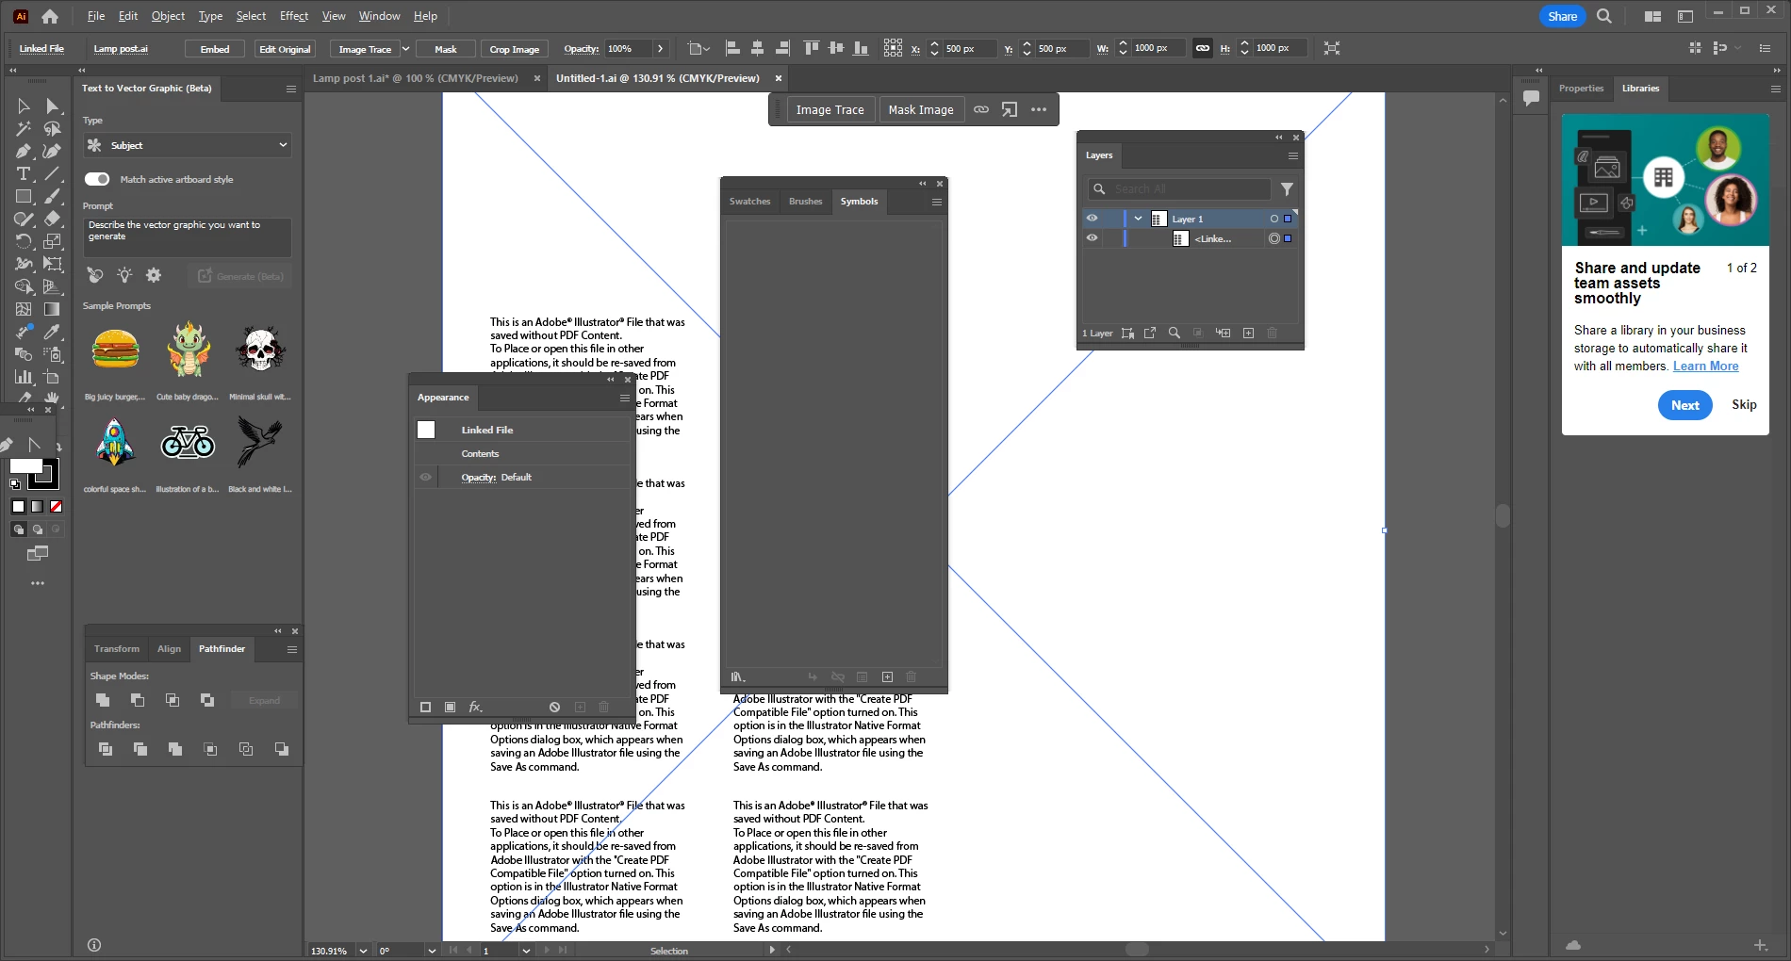The height and width of the screenshot is (961, 1791).
Task: Open the Learn More link
Action: (x=1705, y=366)
